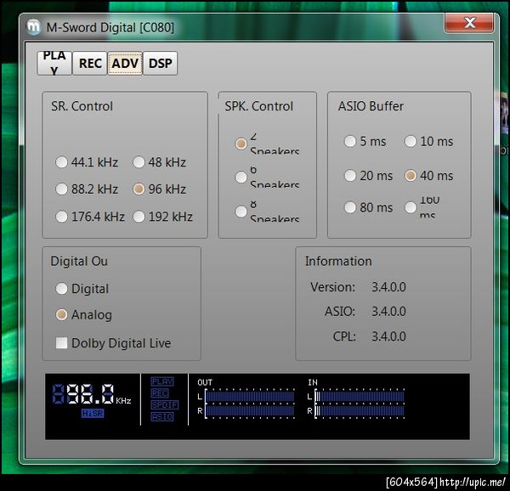Click the ASIO Buffer group title
Image resolution: width=510 pixels, height=491 pixels.
point(371,106)
